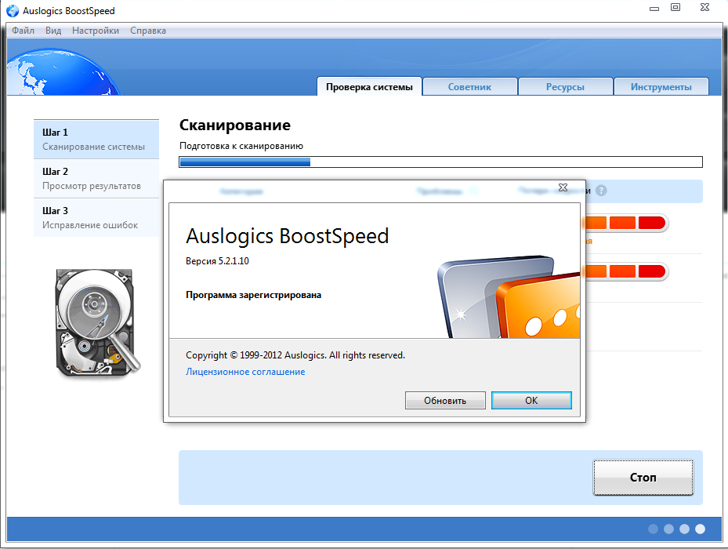728x549 pixels.
Task: Click the Обновить button in the dialog
Action: click(x=445, y=400)
